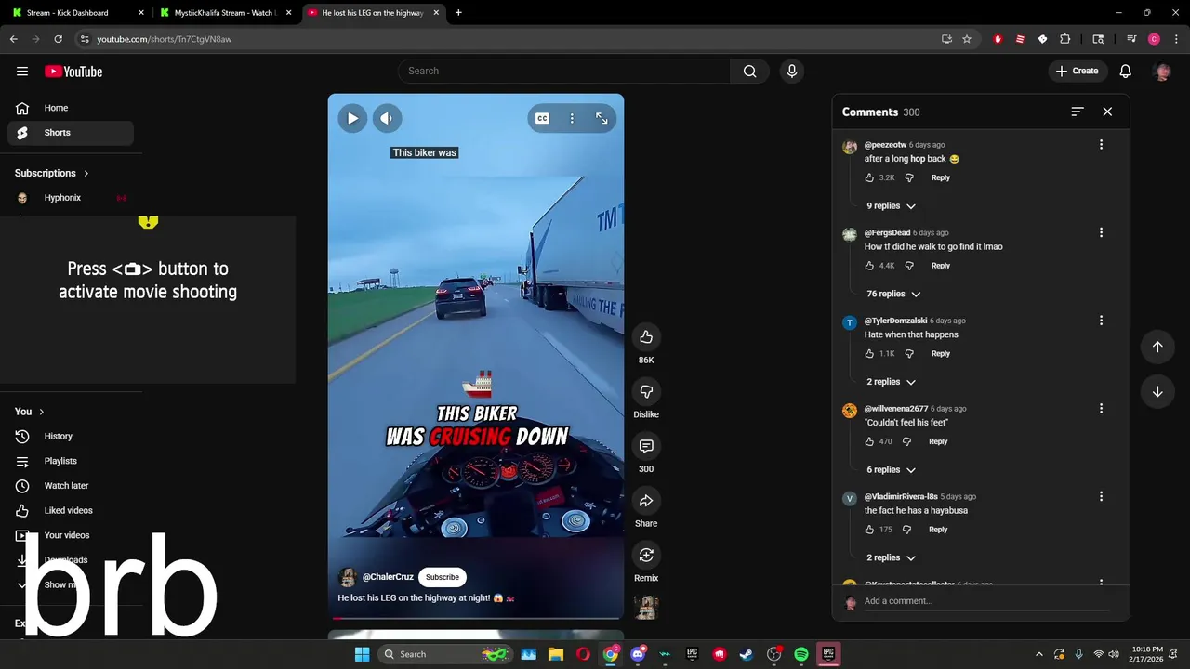Screen dimensions: 1190x669
Task: Like @VladimirRivera-l8s's comment
Action: click(870, 530)
